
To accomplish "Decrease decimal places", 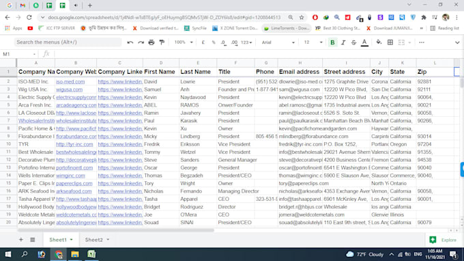I will tap(223, 42).
